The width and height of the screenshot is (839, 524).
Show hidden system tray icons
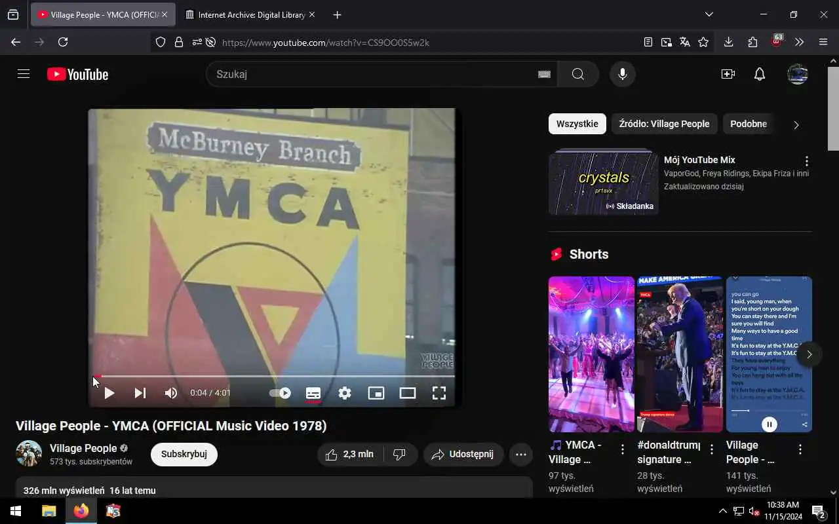[x=722, y=511]
